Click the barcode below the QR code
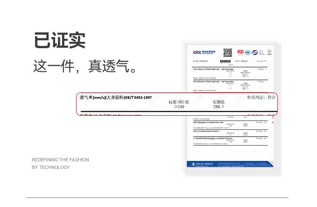Screen dimensions: 317x207 [225, 61]
